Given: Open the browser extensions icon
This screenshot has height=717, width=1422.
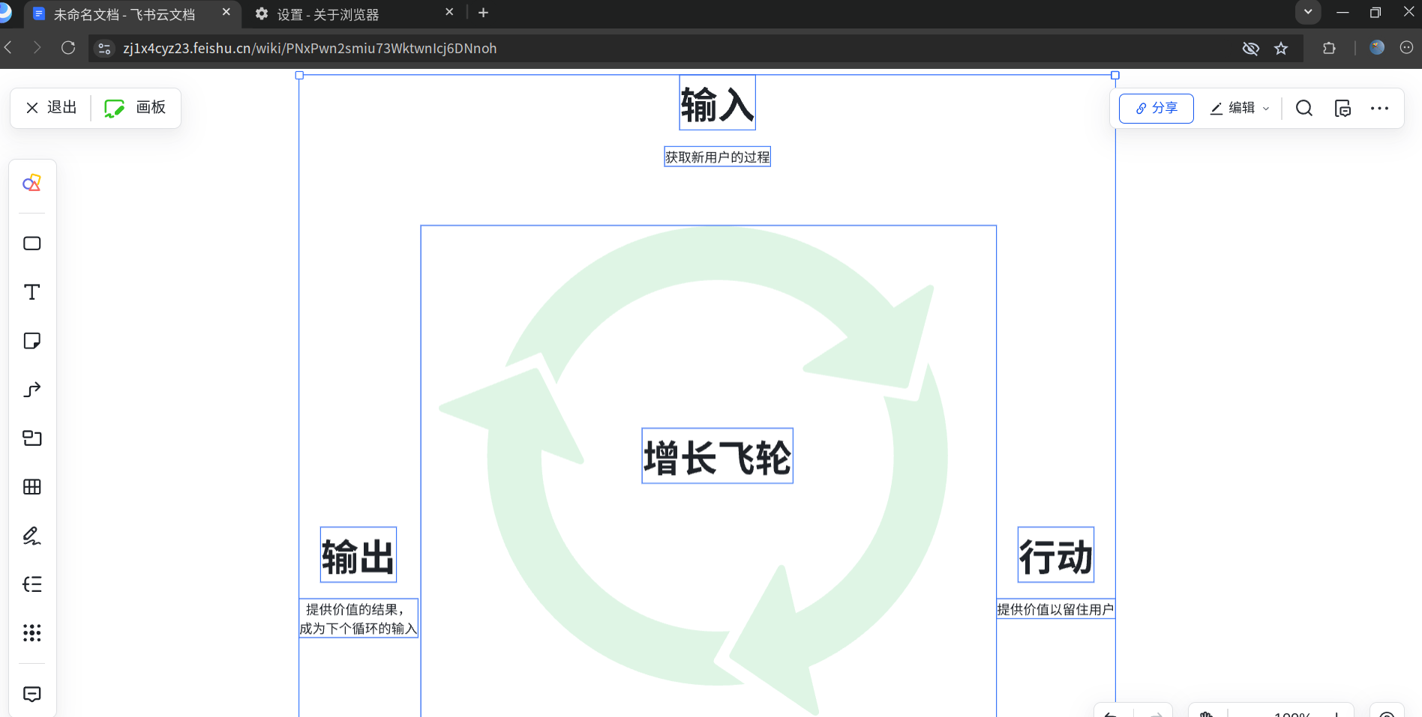Looking at the screenshot, I should pos(1329,48).
